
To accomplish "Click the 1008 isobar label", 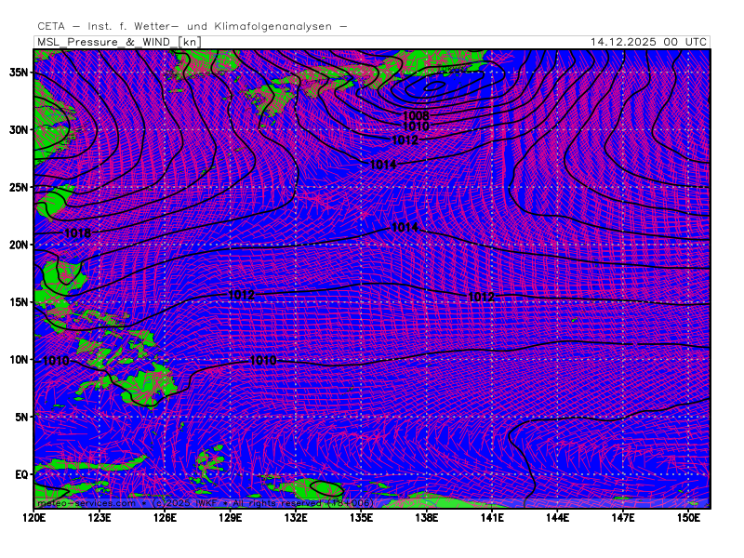I will [x=416, y=115].
